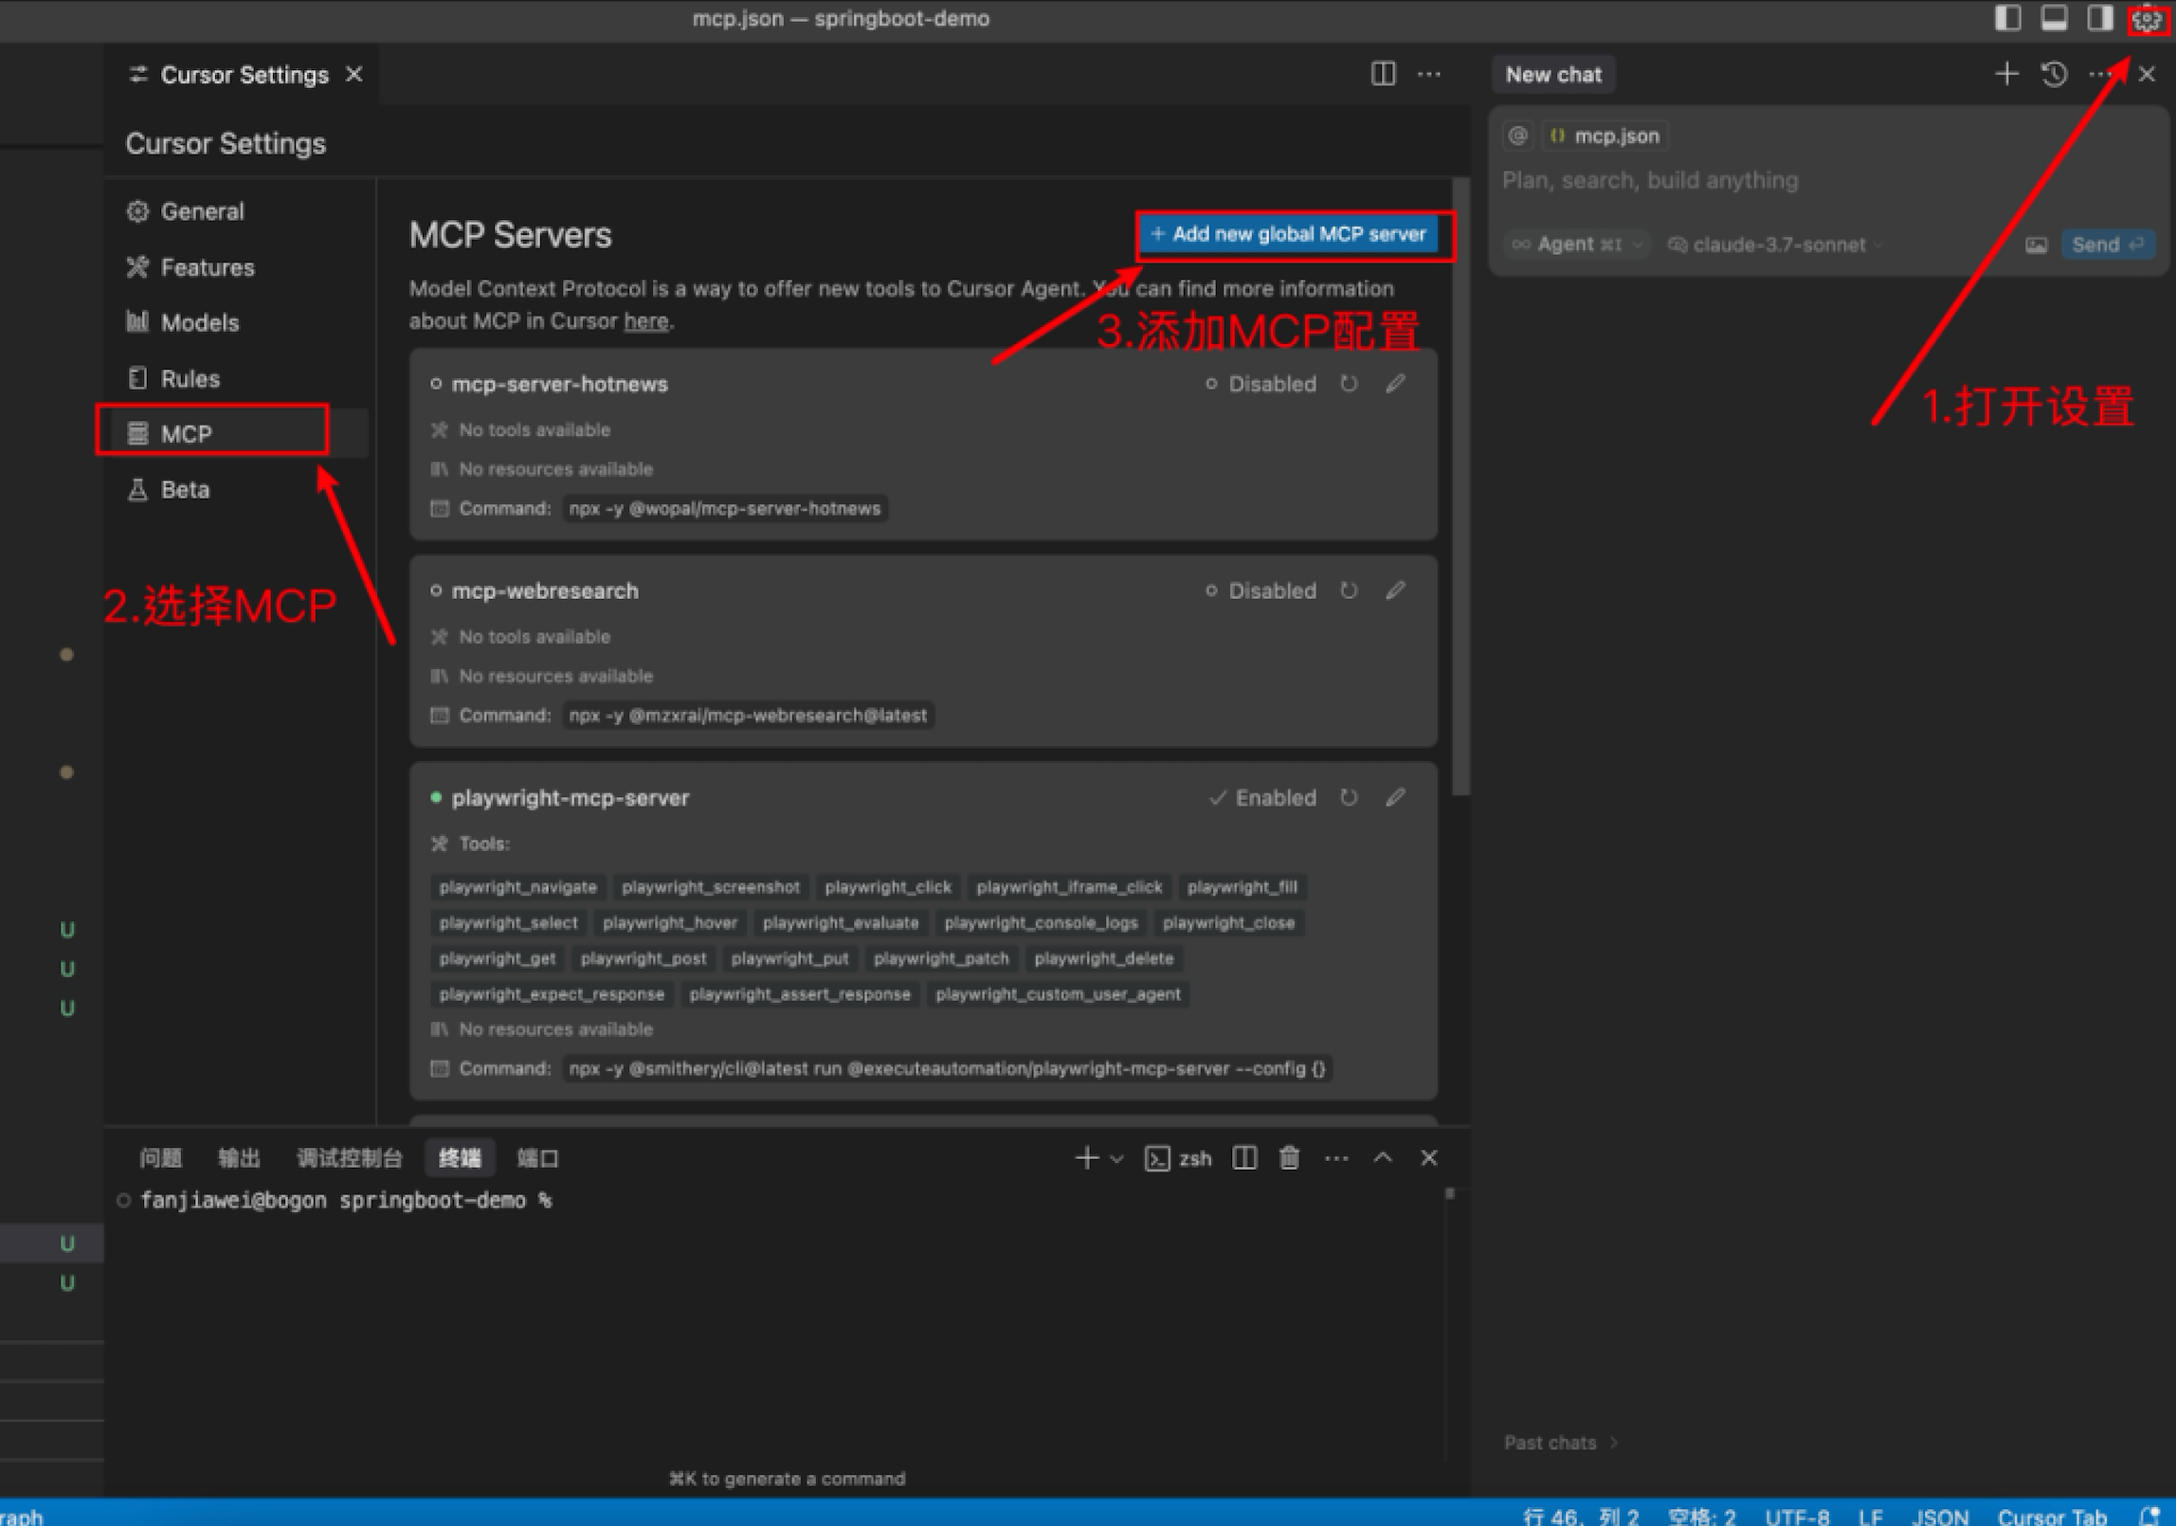
Task: Edit the mcp-webresearch server entry
Action: [x=1395, y=590]
